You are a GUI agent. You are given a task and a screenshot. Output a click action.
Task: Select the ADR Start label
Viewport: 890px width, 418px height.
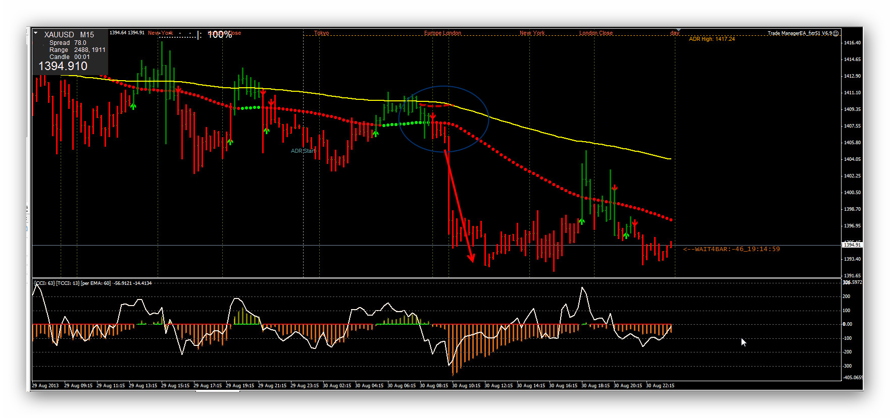tap(303, 151)
